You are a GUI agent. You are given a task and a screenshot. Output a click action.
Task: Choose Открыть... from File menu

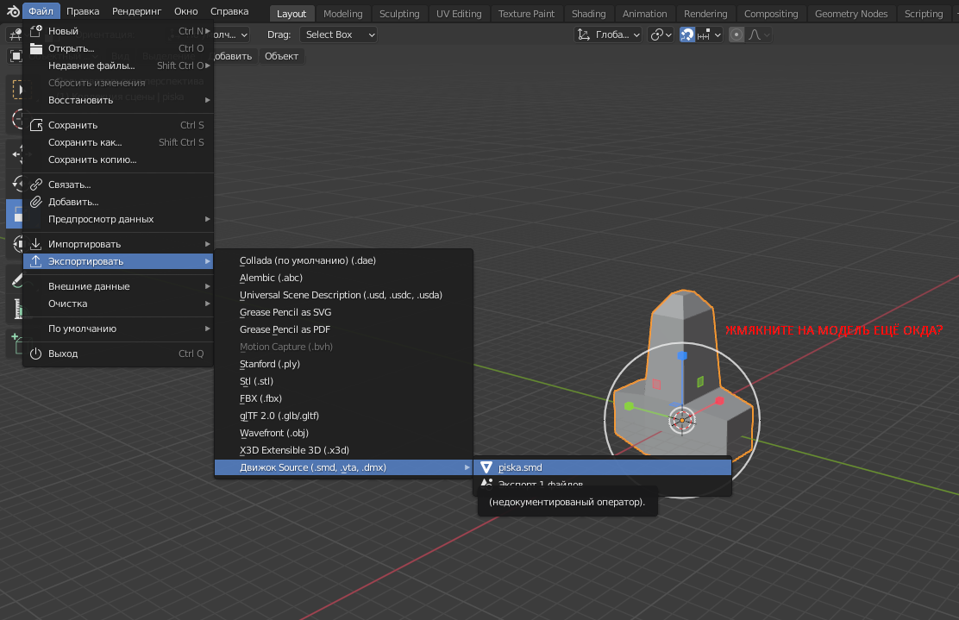point(118,48)
